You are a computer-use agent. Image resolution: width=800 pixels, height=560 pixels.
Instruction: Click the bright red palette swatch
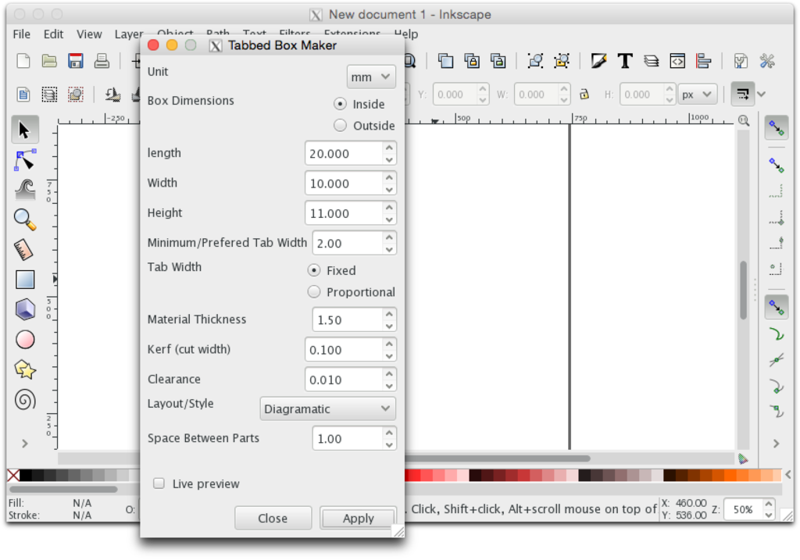point(414,476)
